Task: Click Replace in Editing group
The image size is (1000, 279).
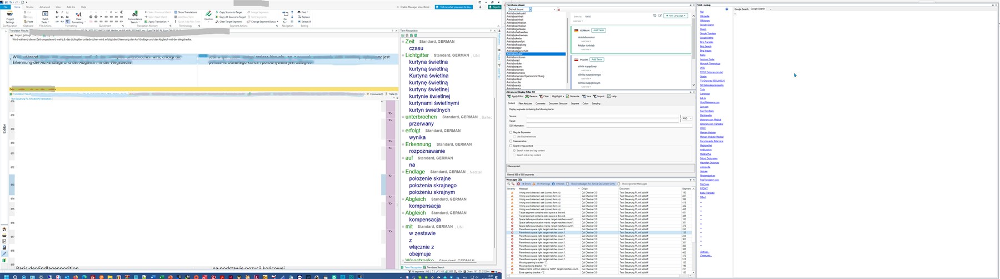Action: pos(304,17)
